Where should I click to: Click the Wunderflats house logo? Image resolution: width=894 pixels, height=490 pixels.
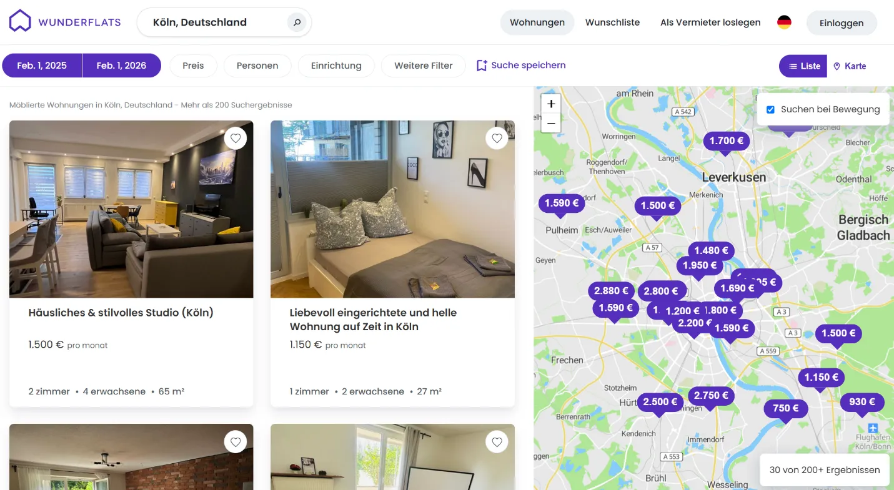(20, 21)
